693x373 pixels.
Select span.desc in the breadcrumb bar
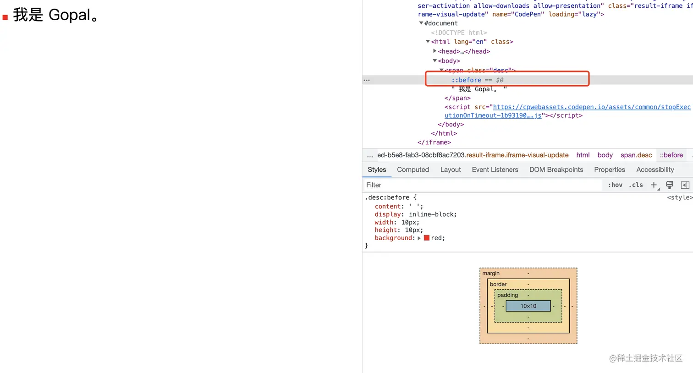click(636, 155)
